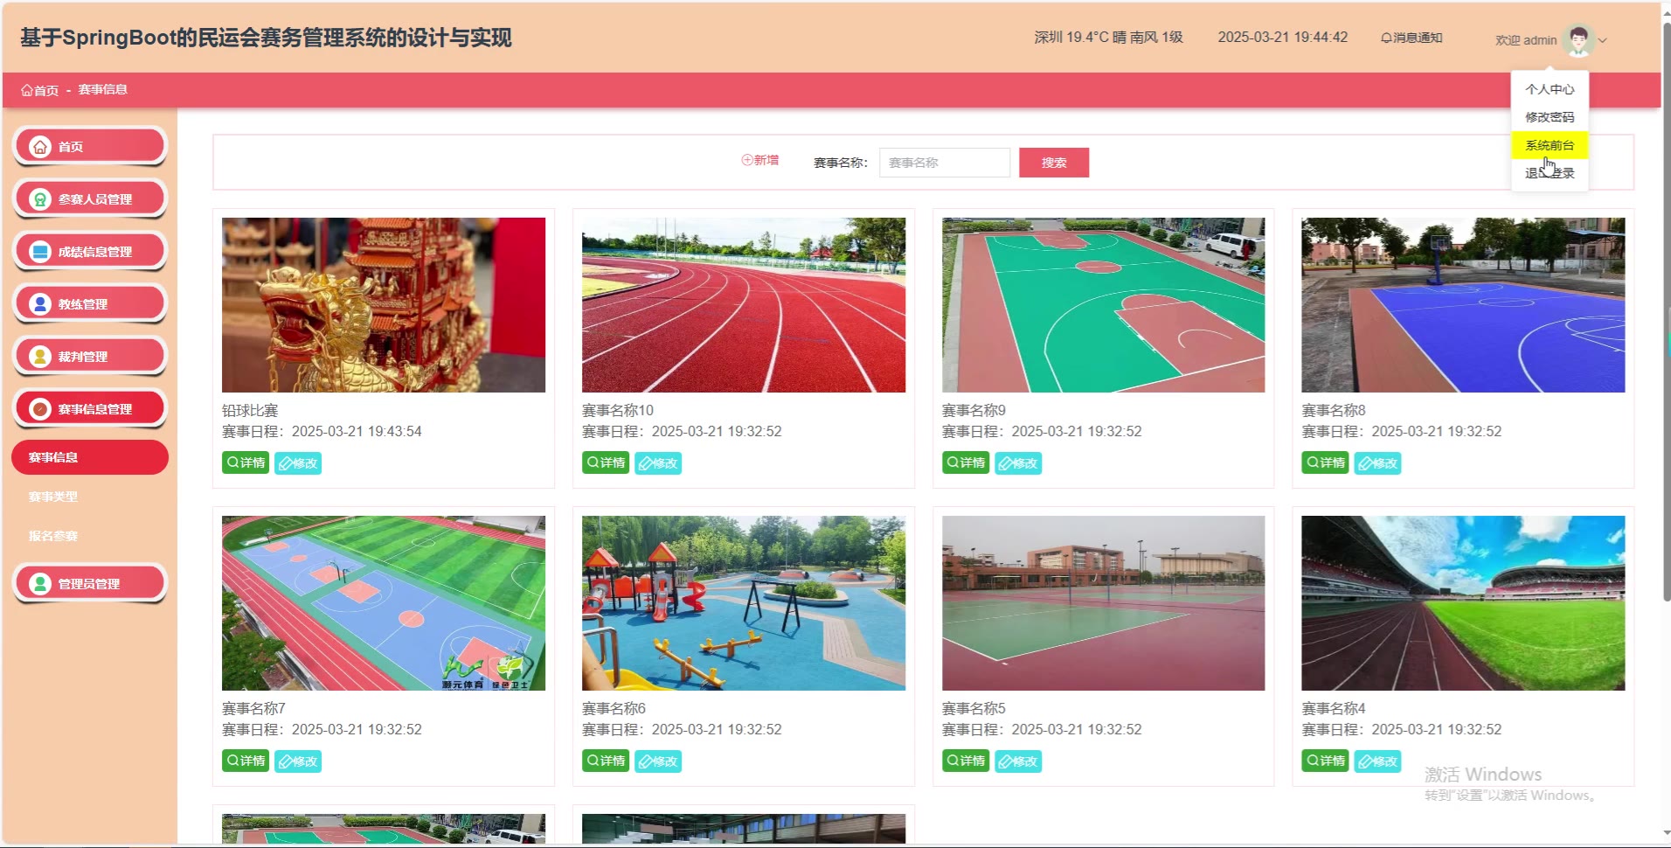View 详情 for 赛事名称10
The width and height of the screenshot is (1671, 848).
click(x=606, y=462)
